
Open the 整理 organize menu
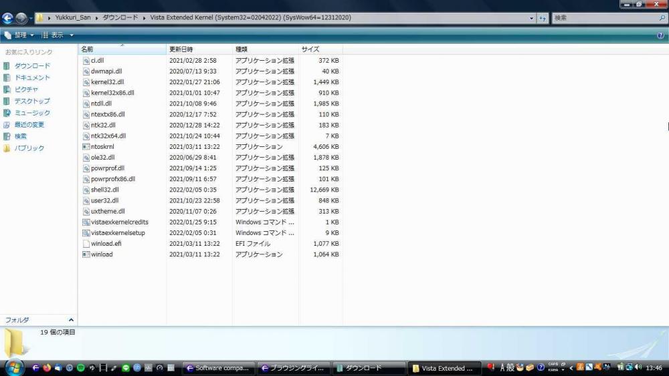point(19,35)
